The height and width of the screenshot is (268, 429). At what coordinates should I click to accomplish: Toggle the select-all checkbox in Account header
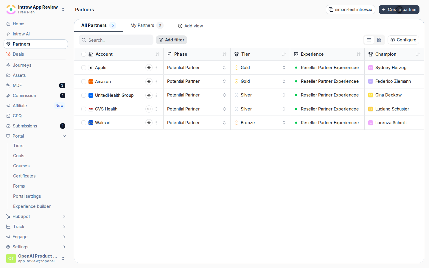click(x=84, y=54)
